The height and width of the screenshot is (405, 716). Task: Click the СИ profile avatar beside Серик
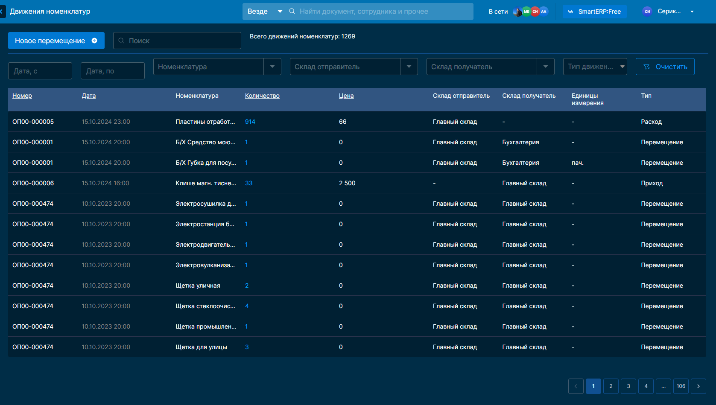click(x=647, y=12)
